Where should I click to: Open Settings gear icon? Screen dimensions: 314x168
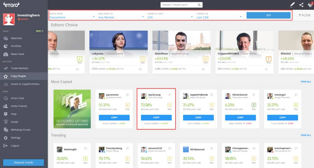point(6,138)
